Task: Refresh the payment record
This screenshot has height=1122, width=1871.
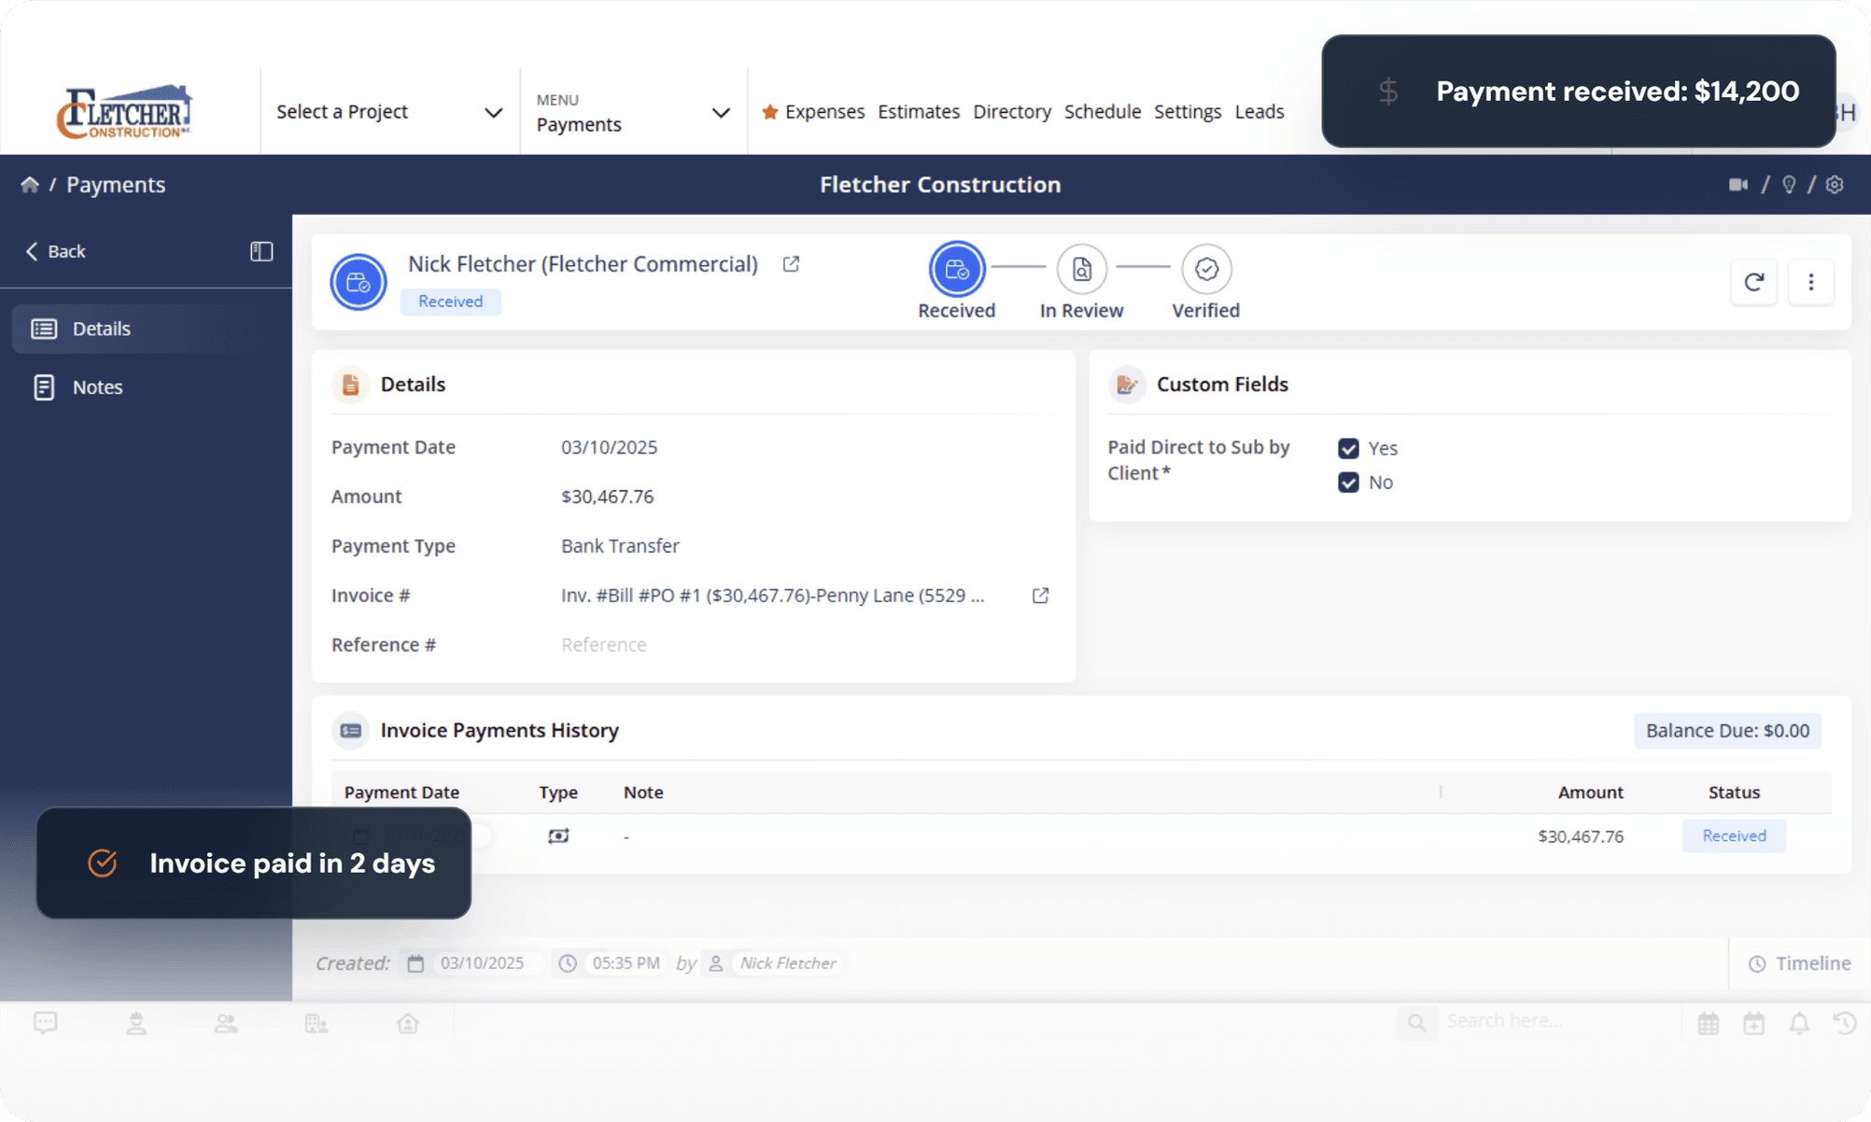Action: point(1753,282)
